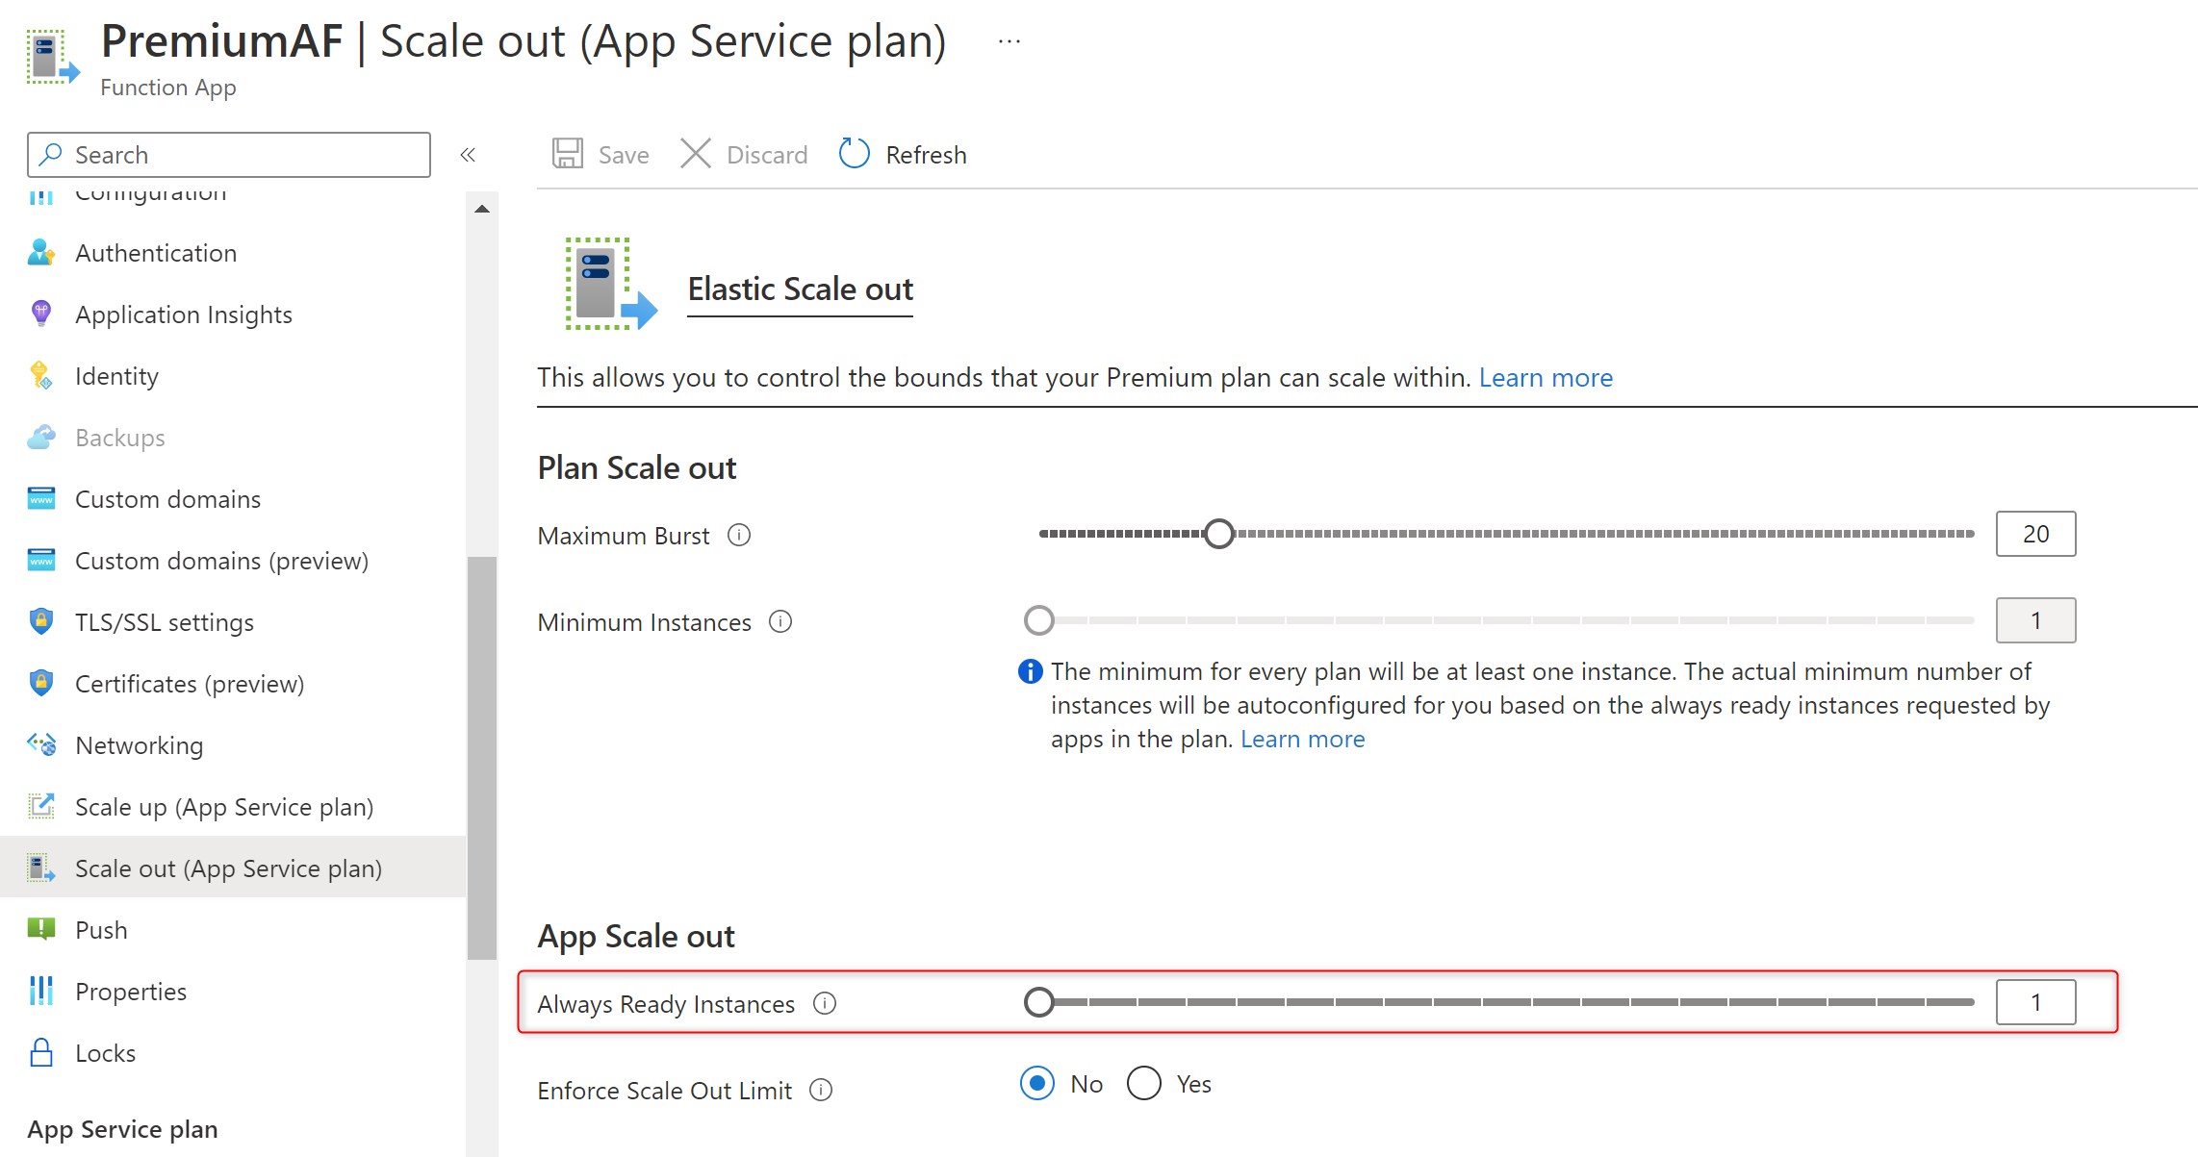Click Learn more link about minimum instances

(1302, 739)
